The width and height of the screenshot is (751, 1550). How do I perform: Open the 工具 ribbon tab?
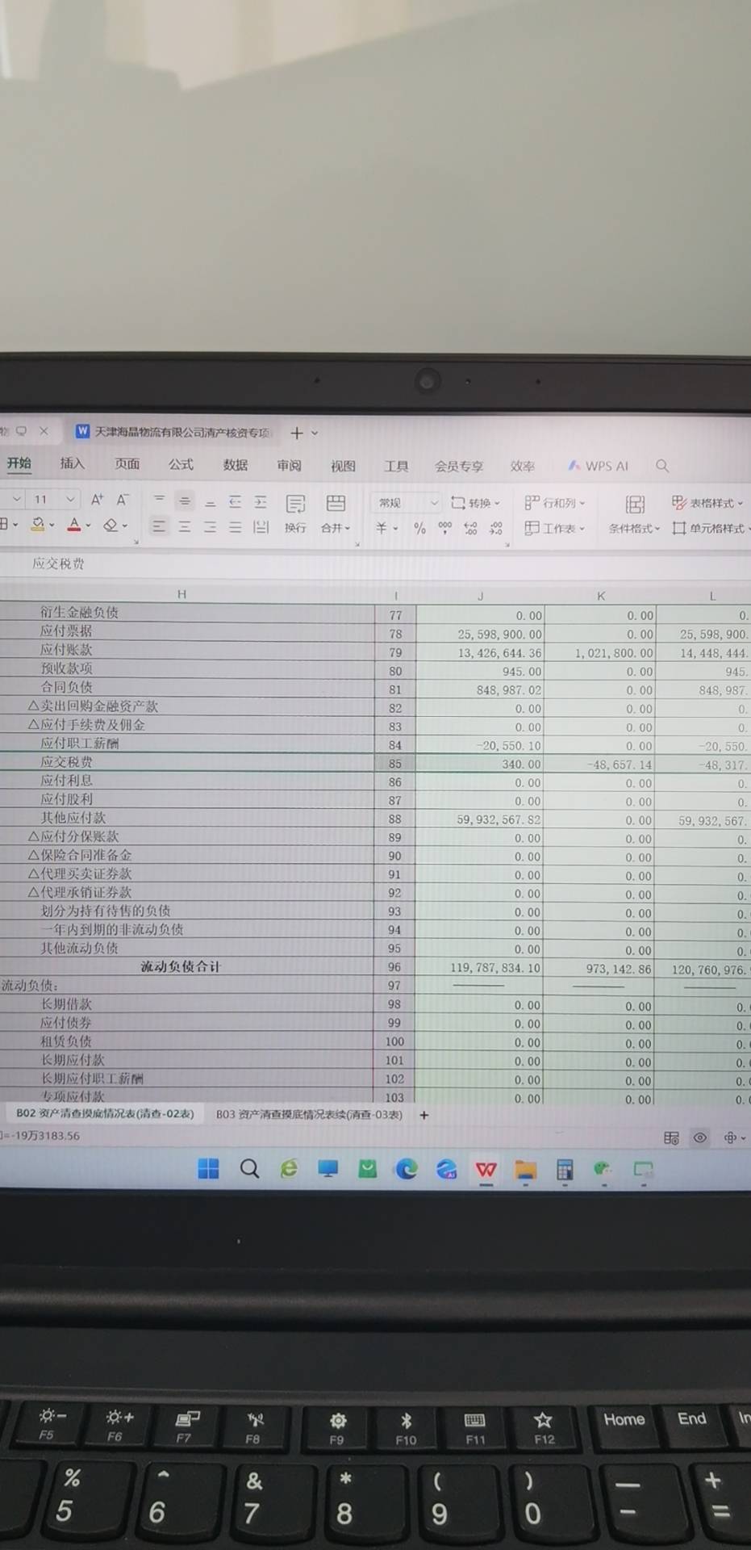(396, 467)
